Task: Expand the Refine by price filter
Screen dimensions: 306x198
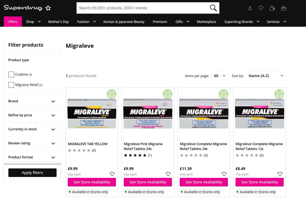Action: click(32, 115)
